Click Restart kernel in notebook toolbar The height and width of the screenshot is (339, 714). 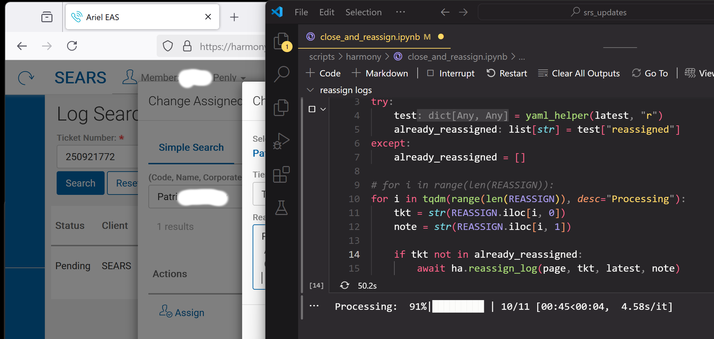[x=507, y=73]
